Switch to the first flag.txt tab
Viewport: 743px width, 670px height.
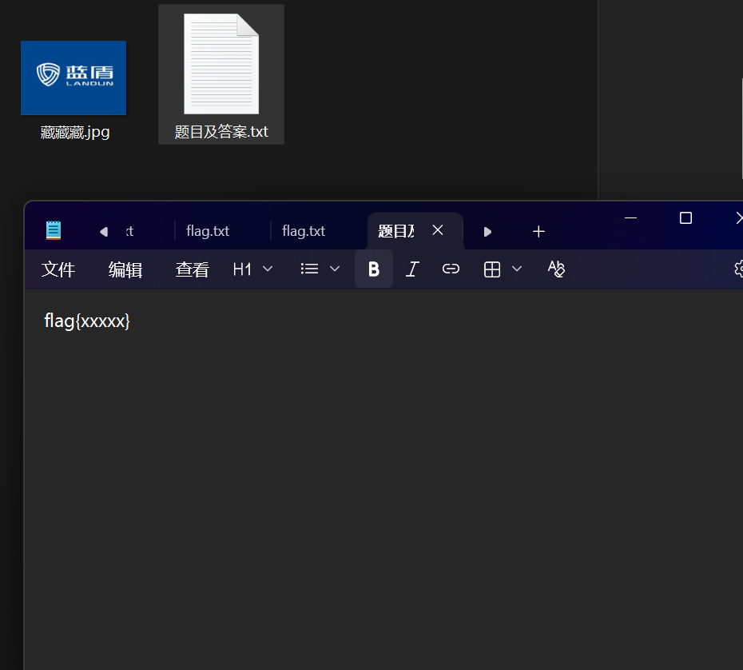tap(207, 230)
